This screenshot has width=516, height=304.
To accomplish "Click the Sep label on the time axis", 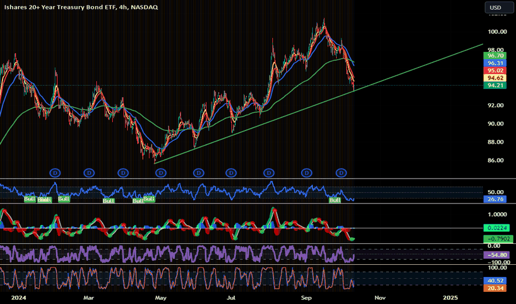I will (306, 298).
